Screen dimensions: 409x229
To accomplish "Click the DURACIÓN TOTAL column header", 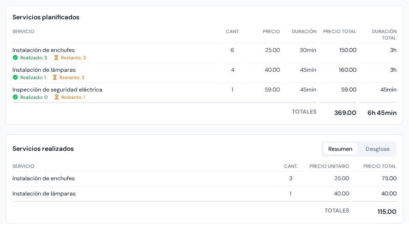I will point(384,34).
